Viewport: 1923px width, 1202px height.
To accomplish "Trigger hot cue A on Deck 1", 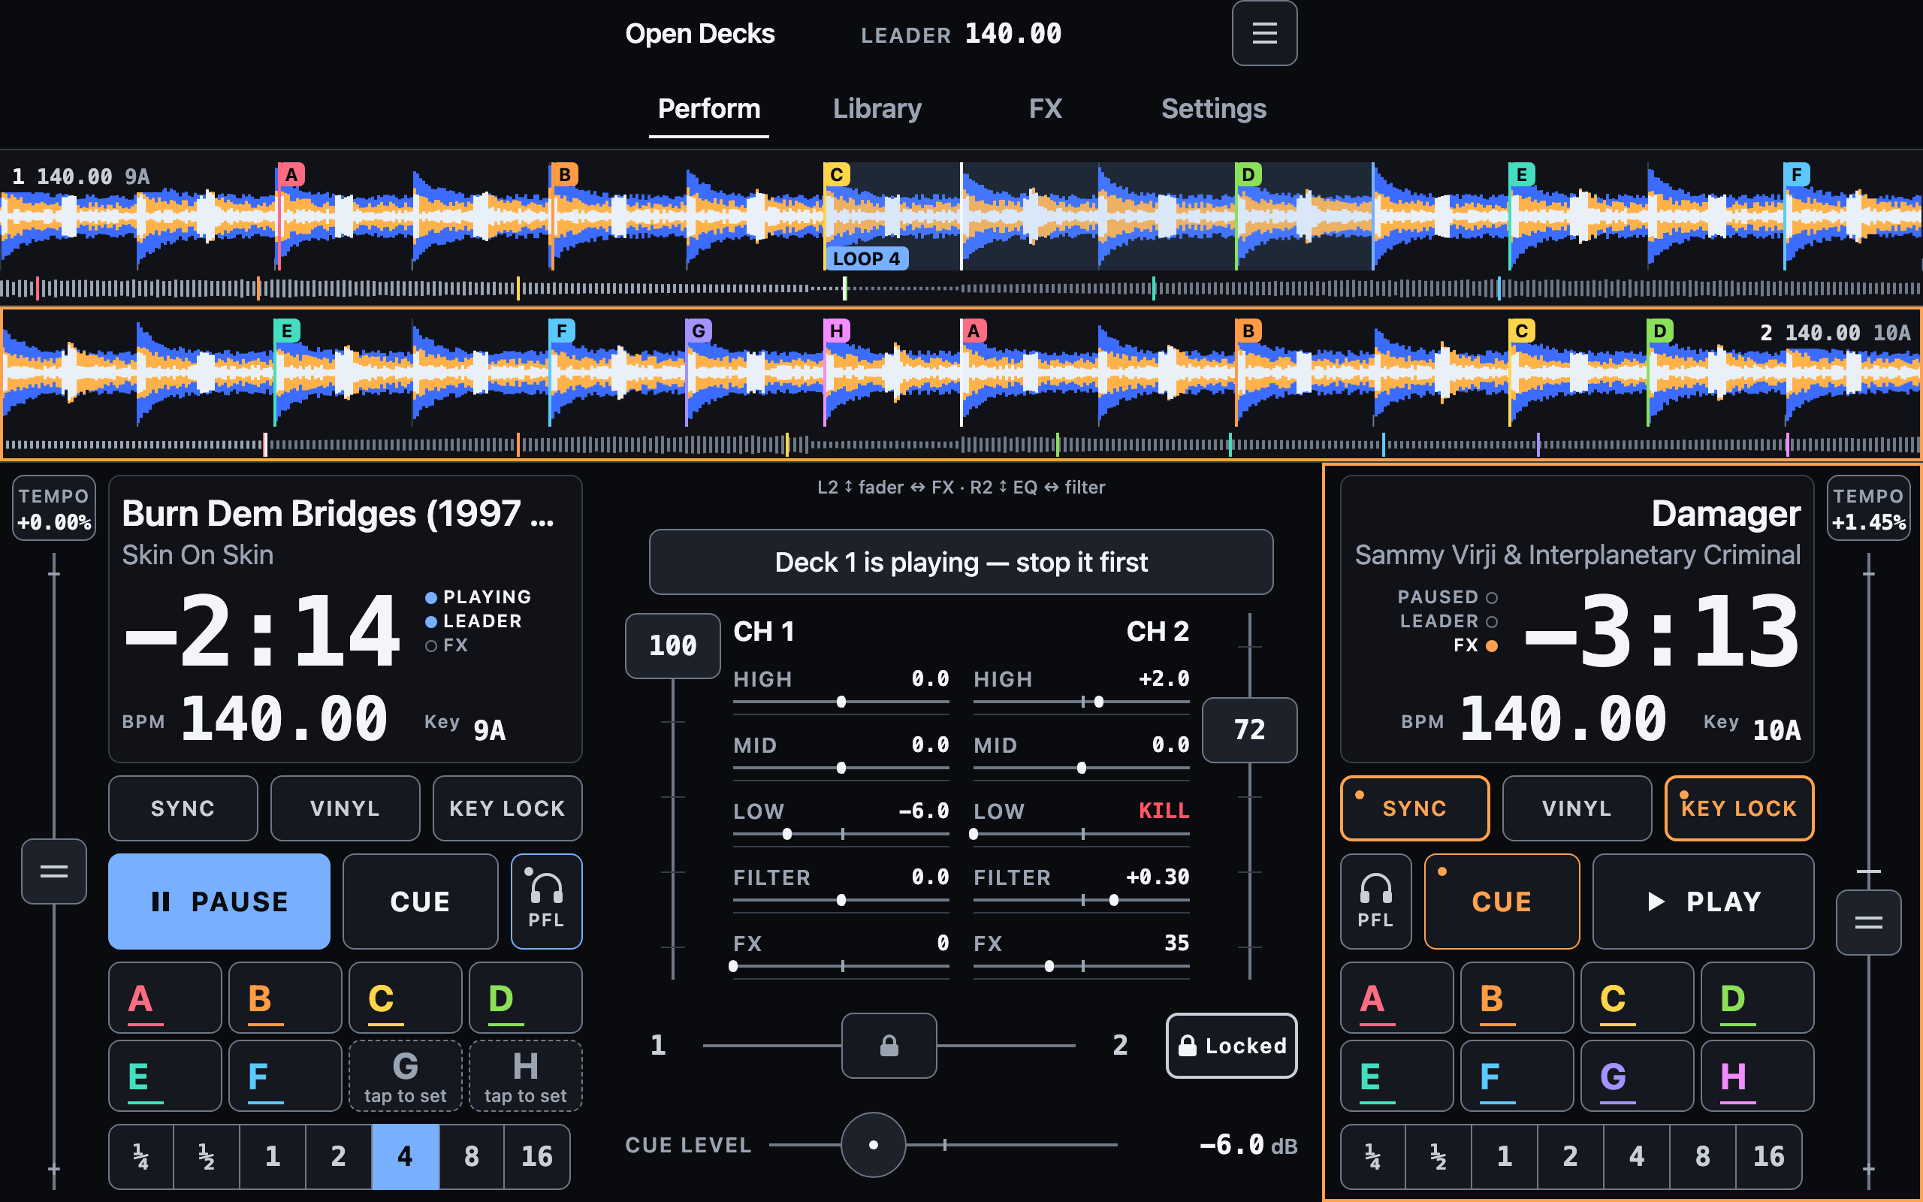I will [165, 998].
